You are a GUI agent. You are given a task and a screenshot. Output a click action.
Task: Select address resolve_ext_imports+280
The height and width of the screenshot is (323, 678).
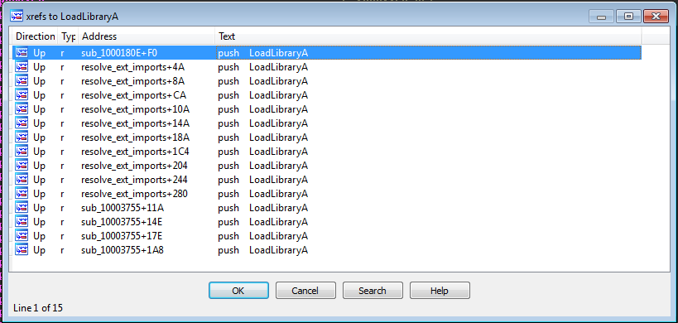[134, 194]
